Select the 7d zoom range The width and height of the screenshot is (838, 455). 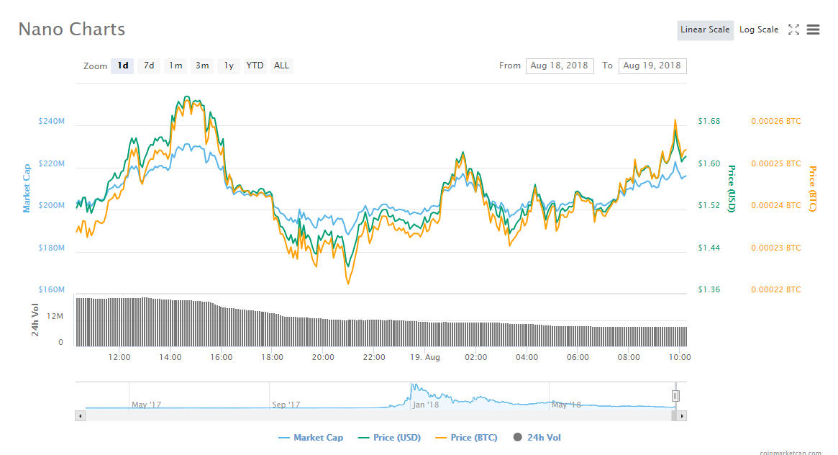pyautogui.click(x=149, y=66)
